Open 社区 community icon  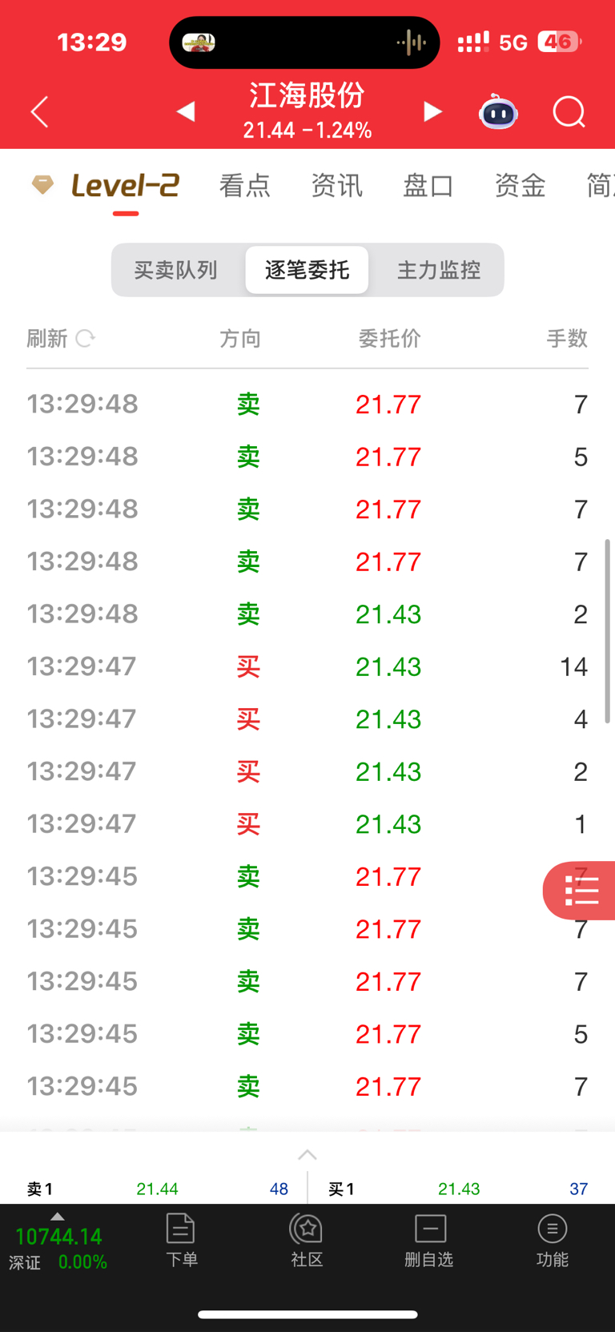[307, 1240]
